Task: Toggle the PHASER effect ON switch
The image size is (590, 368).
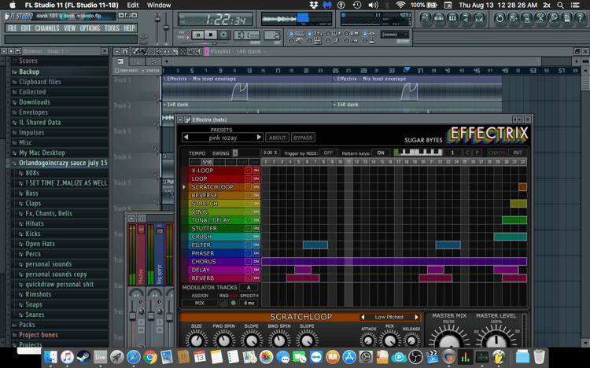Action: tap(256, 253)
